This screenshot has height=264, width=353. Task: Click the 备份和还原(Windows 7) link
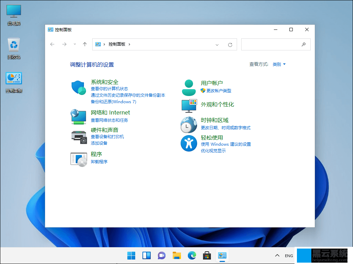pyautogui.click(x=113, y=102)
